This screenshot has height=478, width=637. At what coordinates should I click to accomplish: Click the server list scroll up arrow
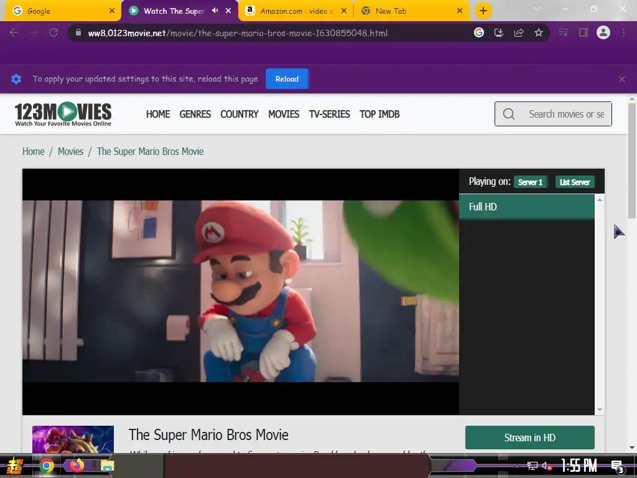click(x=600, y=200)
